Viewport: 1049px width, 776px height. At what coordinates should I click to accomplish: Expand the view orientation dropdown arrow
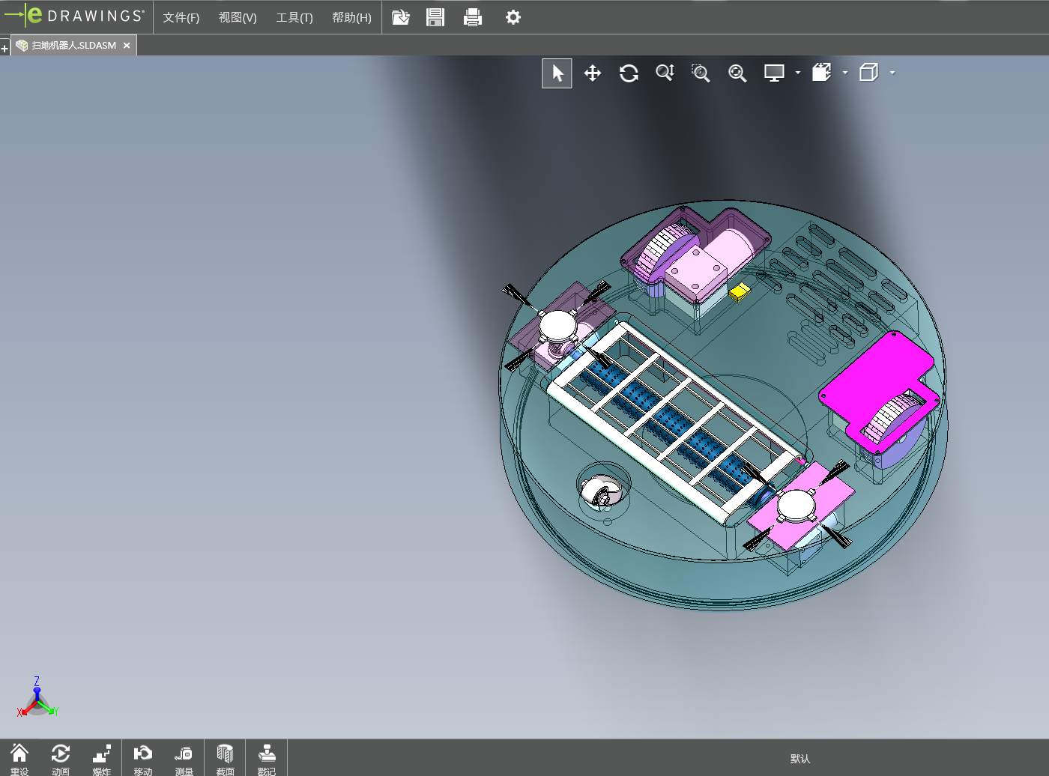[845, 73]
